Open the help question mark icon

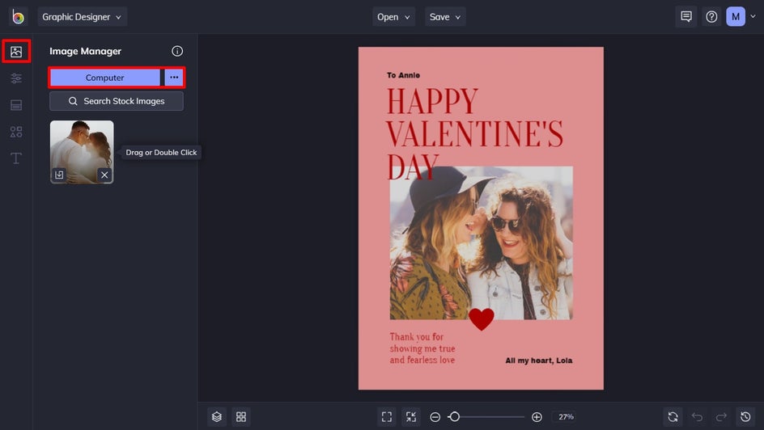click(711, 17)
